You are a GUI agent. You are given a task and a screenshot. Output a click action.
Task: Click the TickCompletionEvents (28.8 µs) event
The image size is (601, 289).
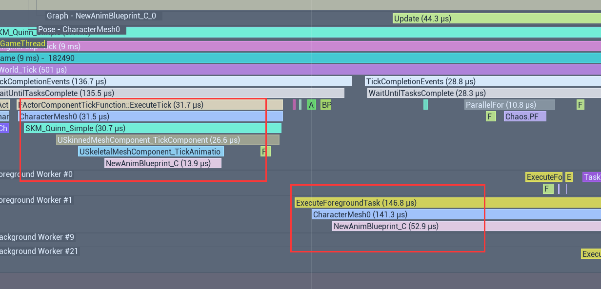tap(483, 81)
